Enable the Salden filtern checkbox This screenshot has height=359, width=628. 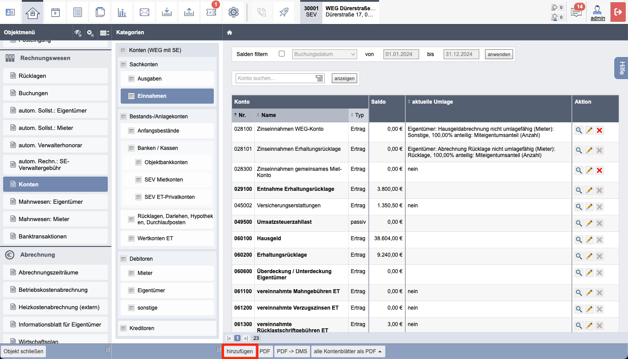[281, 54]
